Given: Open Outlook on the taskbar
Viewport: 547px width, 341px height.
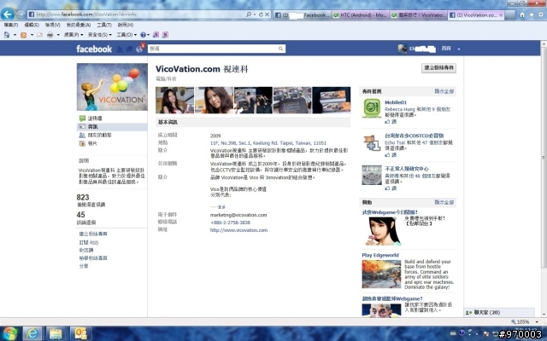Looking at the screenshot, I should pyautogui.click(x=81, y=333).
